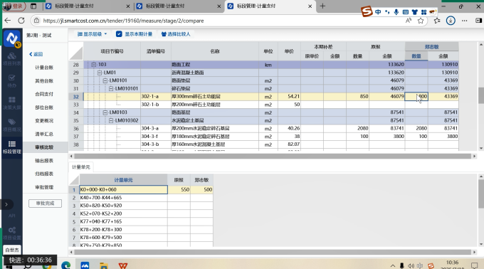Collapse the 103 tree node
Image resolution: width=484 pixels, height=269 pixels.
(x=94, y=65)
